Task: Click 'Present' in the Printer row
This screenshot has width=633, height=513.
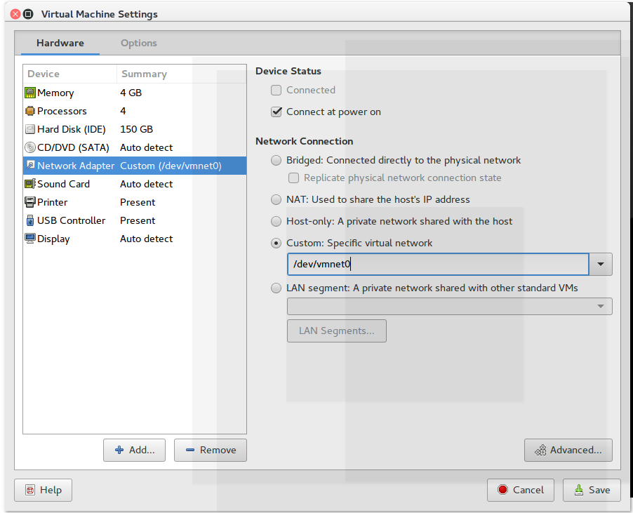Action: (x=138, y=202)
